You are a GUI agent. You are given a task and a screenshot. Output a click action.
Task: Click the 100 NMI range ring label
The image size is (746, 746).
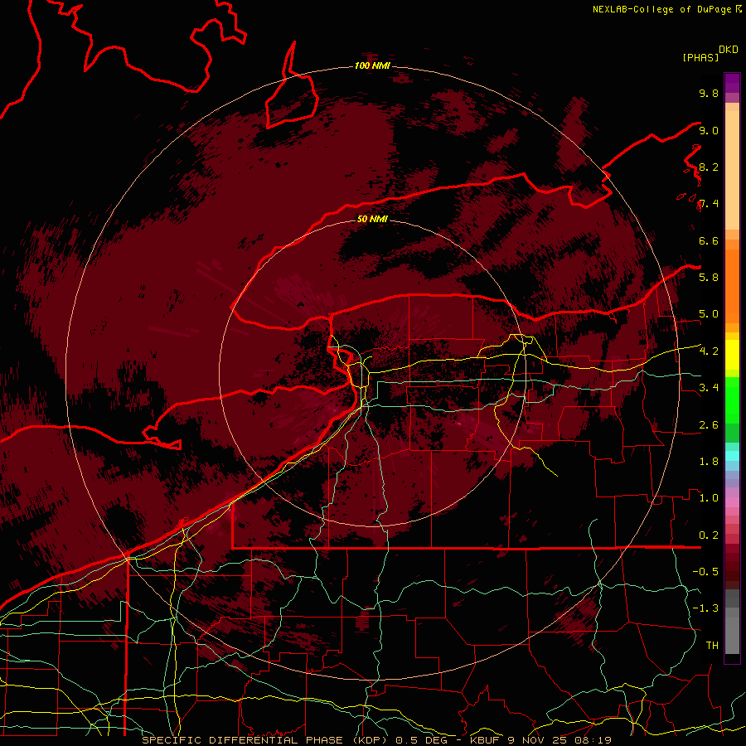pos(372,65)
